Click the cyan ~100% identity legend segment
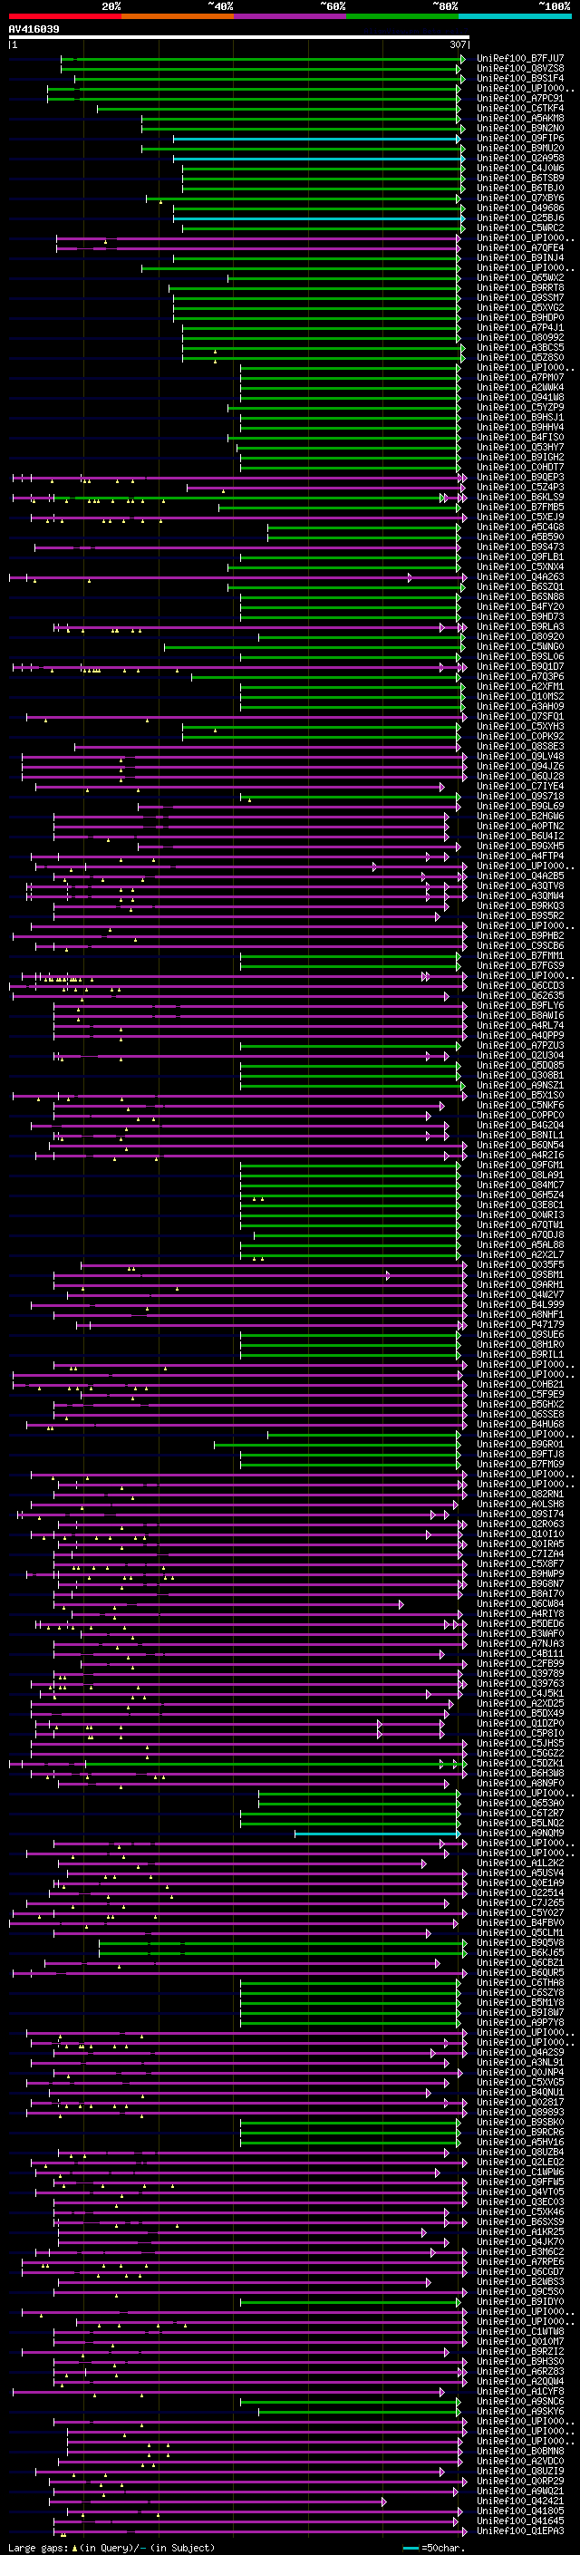The height and width of the screenshot is (2555, 580). (x=516, y=16)
